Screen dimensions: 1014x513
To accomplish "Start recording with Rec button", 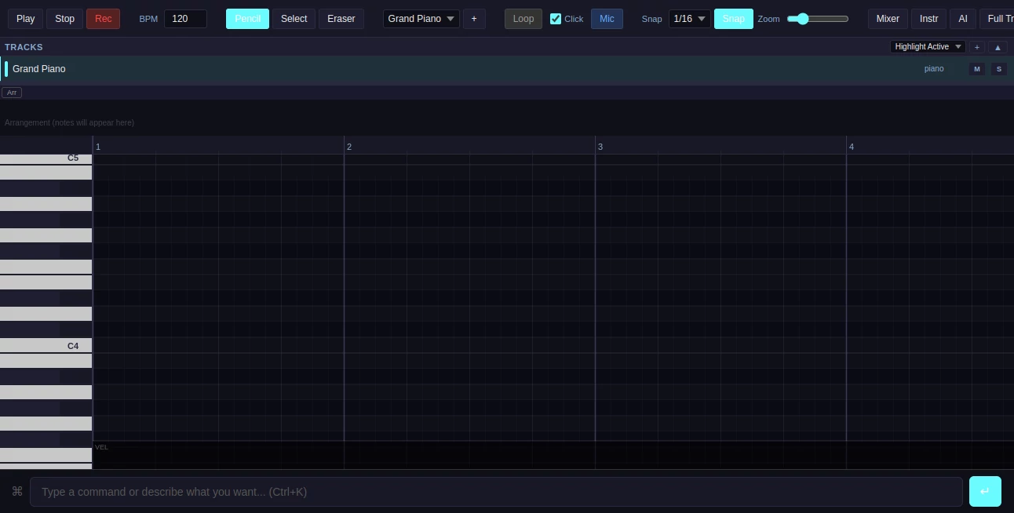I will (x=103, y=19).
